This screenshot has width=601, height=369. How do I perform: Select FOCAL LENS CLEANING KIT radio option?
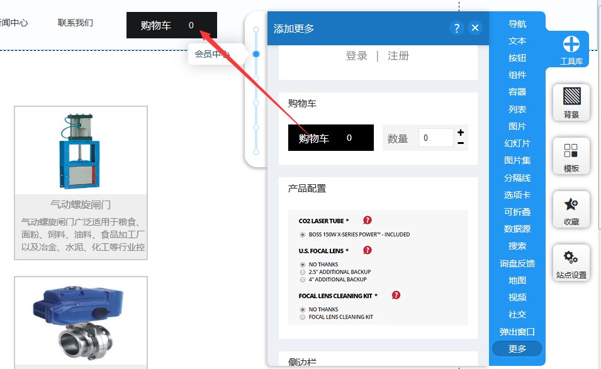point(303,317)
